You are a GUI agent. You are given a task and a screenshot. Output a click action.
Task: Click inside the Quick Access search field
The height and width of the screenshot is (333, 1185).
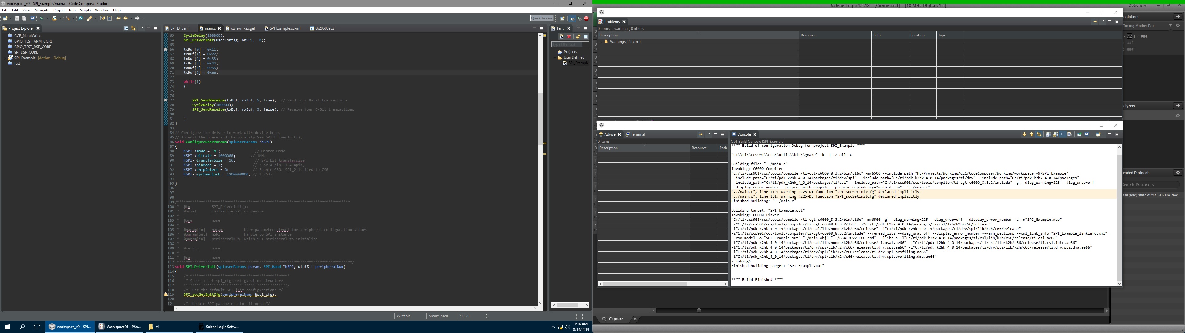542,18
